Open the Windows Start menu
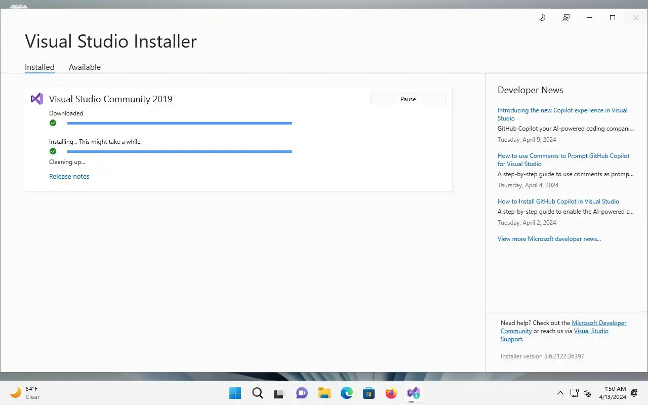This screenshot has height=405, width=648. pos(235,393)
